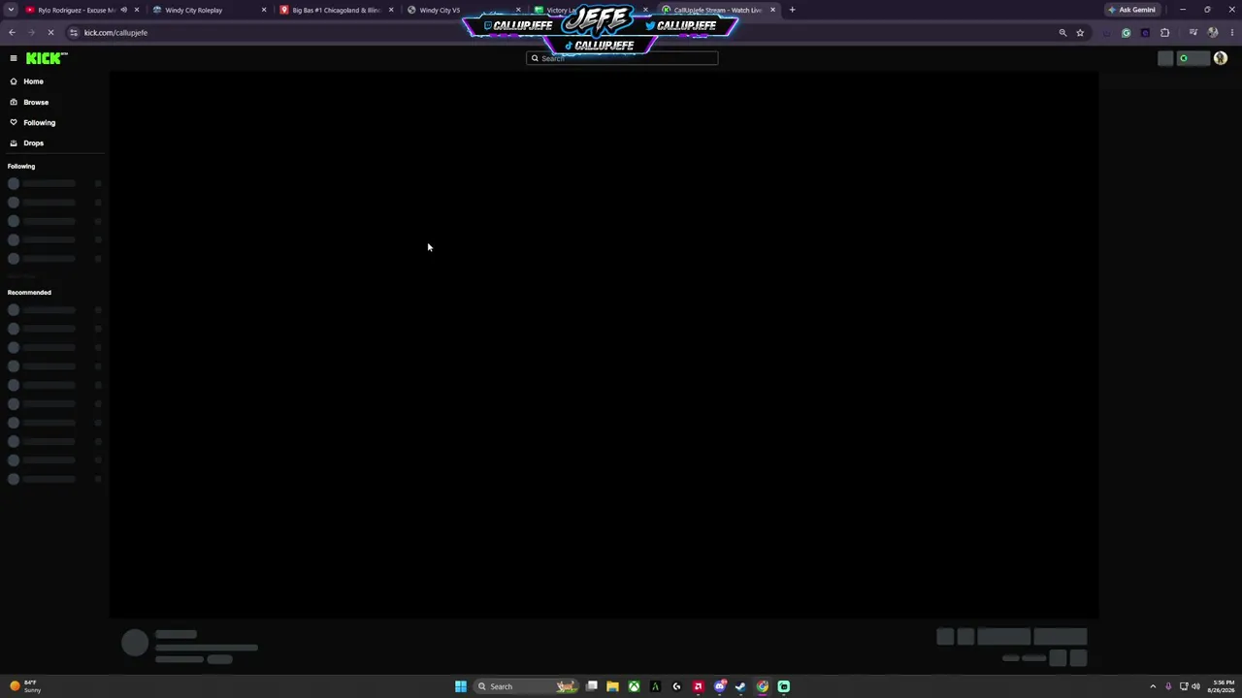Close the CallUpJefe Stream tab
The height and width of the screenshot is (698, 1242).
click(772, 10)
